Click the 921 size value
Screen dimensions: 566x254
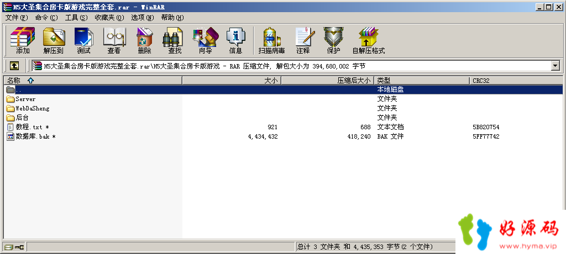pos(272,127)
